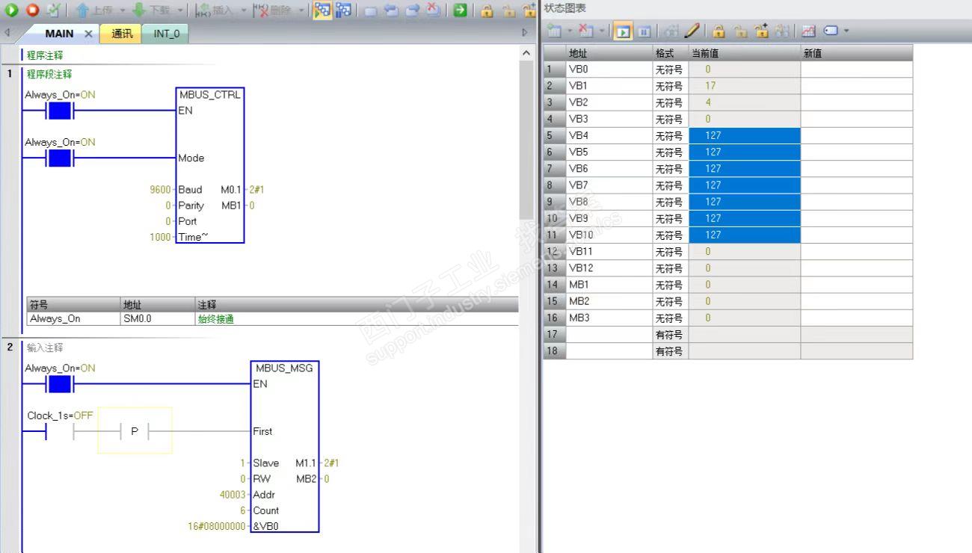Clear all bookmarks with the red-X icon
Image resolution: width=972 pixels, height=553 pixels.
[x=433, y=10]
